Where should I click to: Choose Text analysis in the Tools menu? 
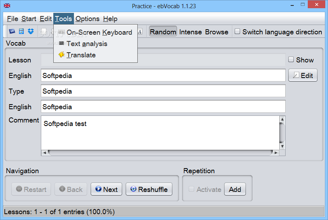pyautogui.click(x=95, y=44)
